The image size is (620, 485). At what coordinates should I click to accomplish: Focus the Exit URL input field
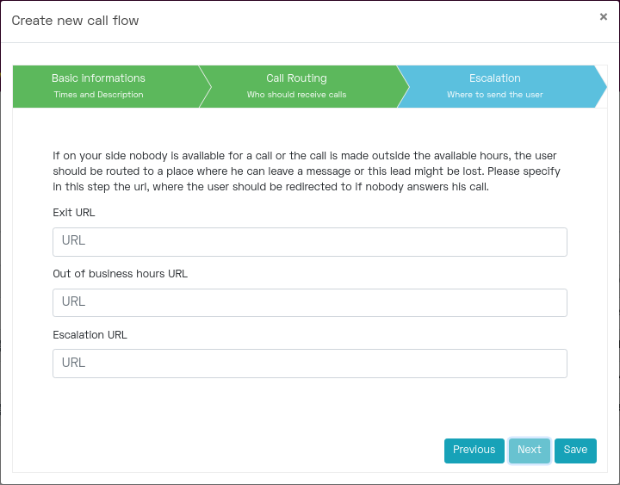click(x=310, y=242)
